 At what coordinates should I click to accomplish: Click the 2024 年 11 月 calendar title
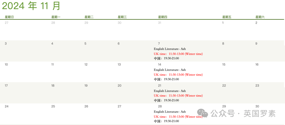point(31,6)
